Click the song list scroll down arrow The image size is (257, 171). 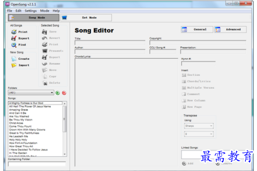click(64, 154)
